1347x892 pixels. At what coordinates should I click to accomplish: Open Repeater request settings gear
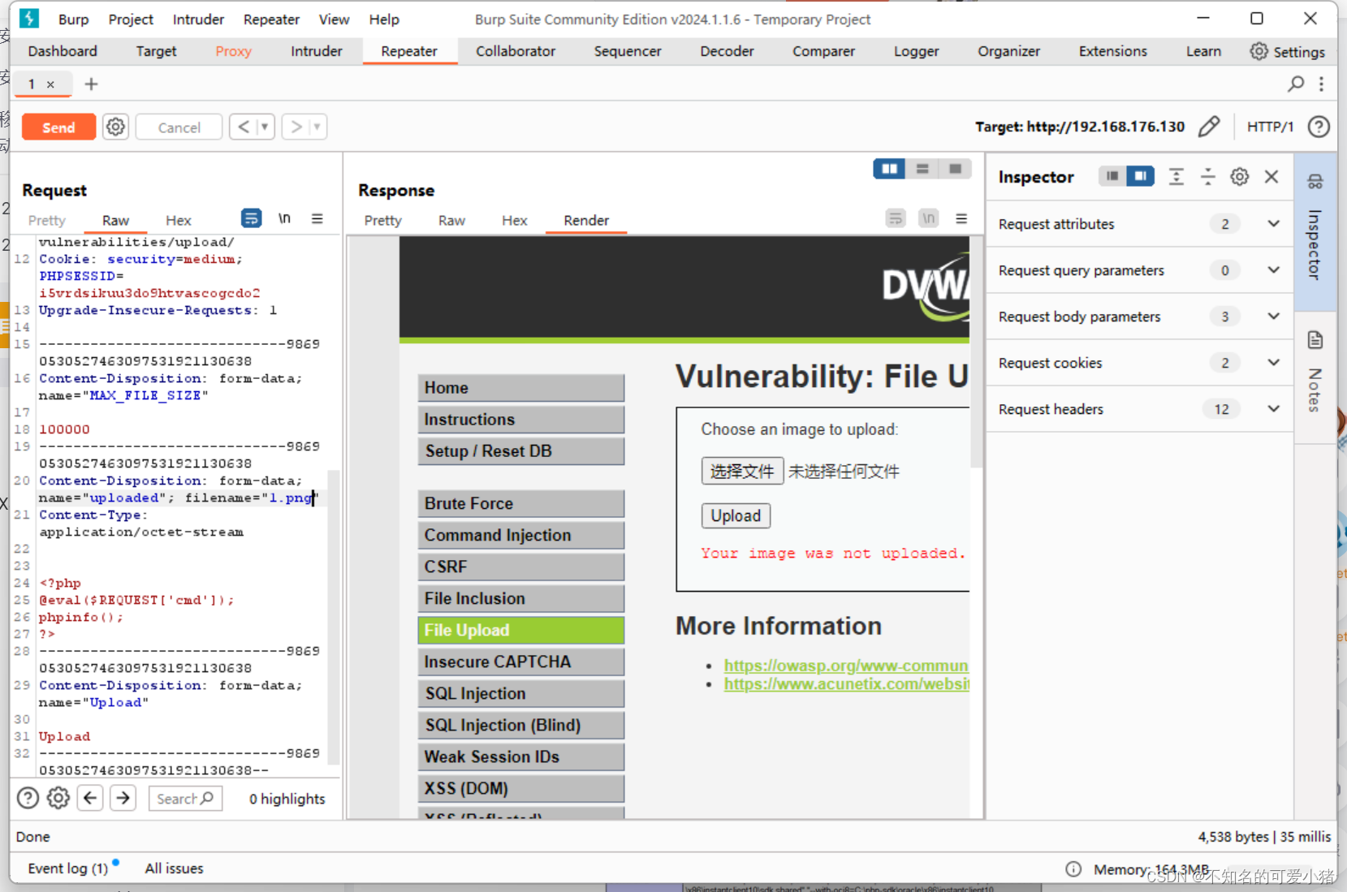coord(116,127)
